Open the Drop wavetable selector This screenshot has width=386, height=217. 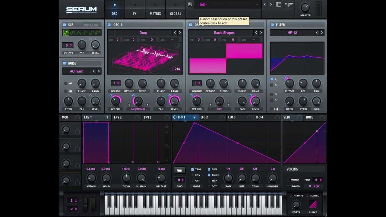click(x=143, y=33)
